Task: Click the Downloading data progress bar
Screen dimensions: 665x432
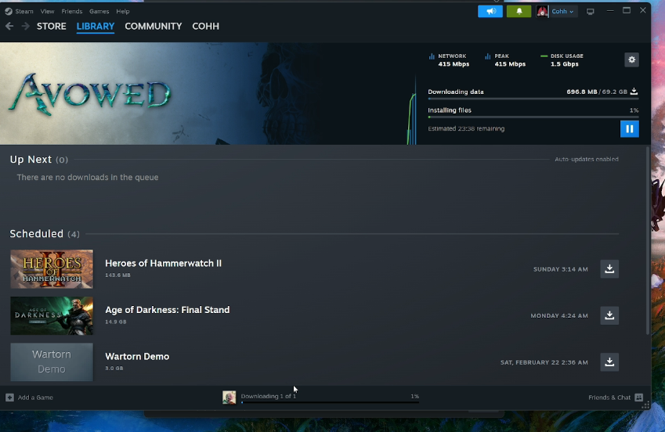Action: (x=533, y=99)
